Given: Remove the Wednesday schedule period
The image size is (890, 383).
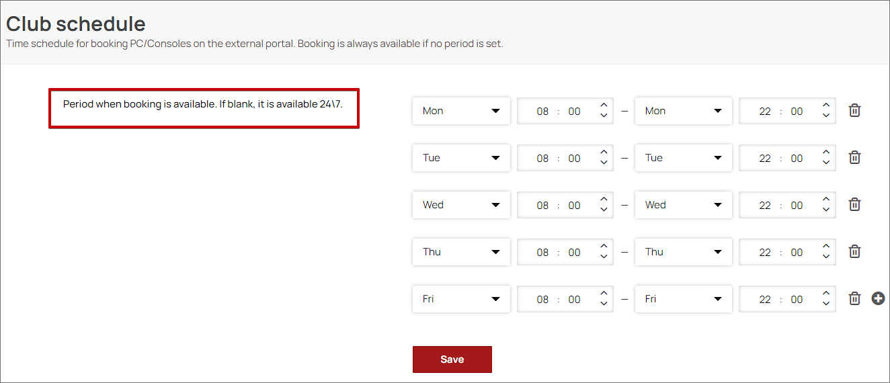Looking at the screenshot, I should coord(854,205).
